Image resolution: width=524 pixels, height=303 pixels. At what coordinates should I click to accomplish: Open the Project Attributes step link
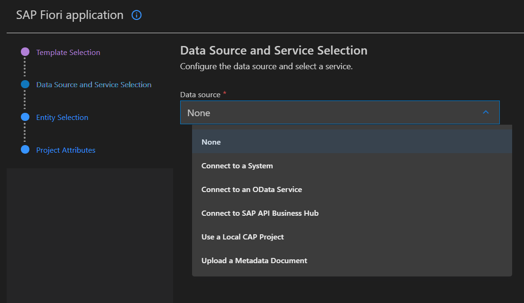coord(66,150)
